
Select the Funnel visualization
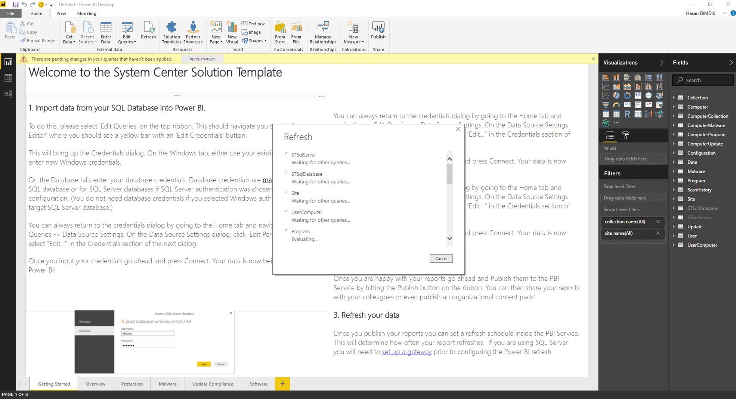(x=606, y=105)
